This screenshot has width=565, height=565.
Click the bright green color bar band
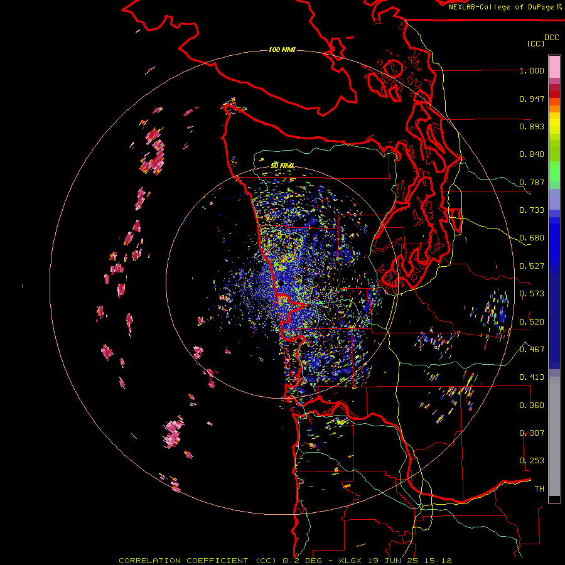tap(554, 171)
